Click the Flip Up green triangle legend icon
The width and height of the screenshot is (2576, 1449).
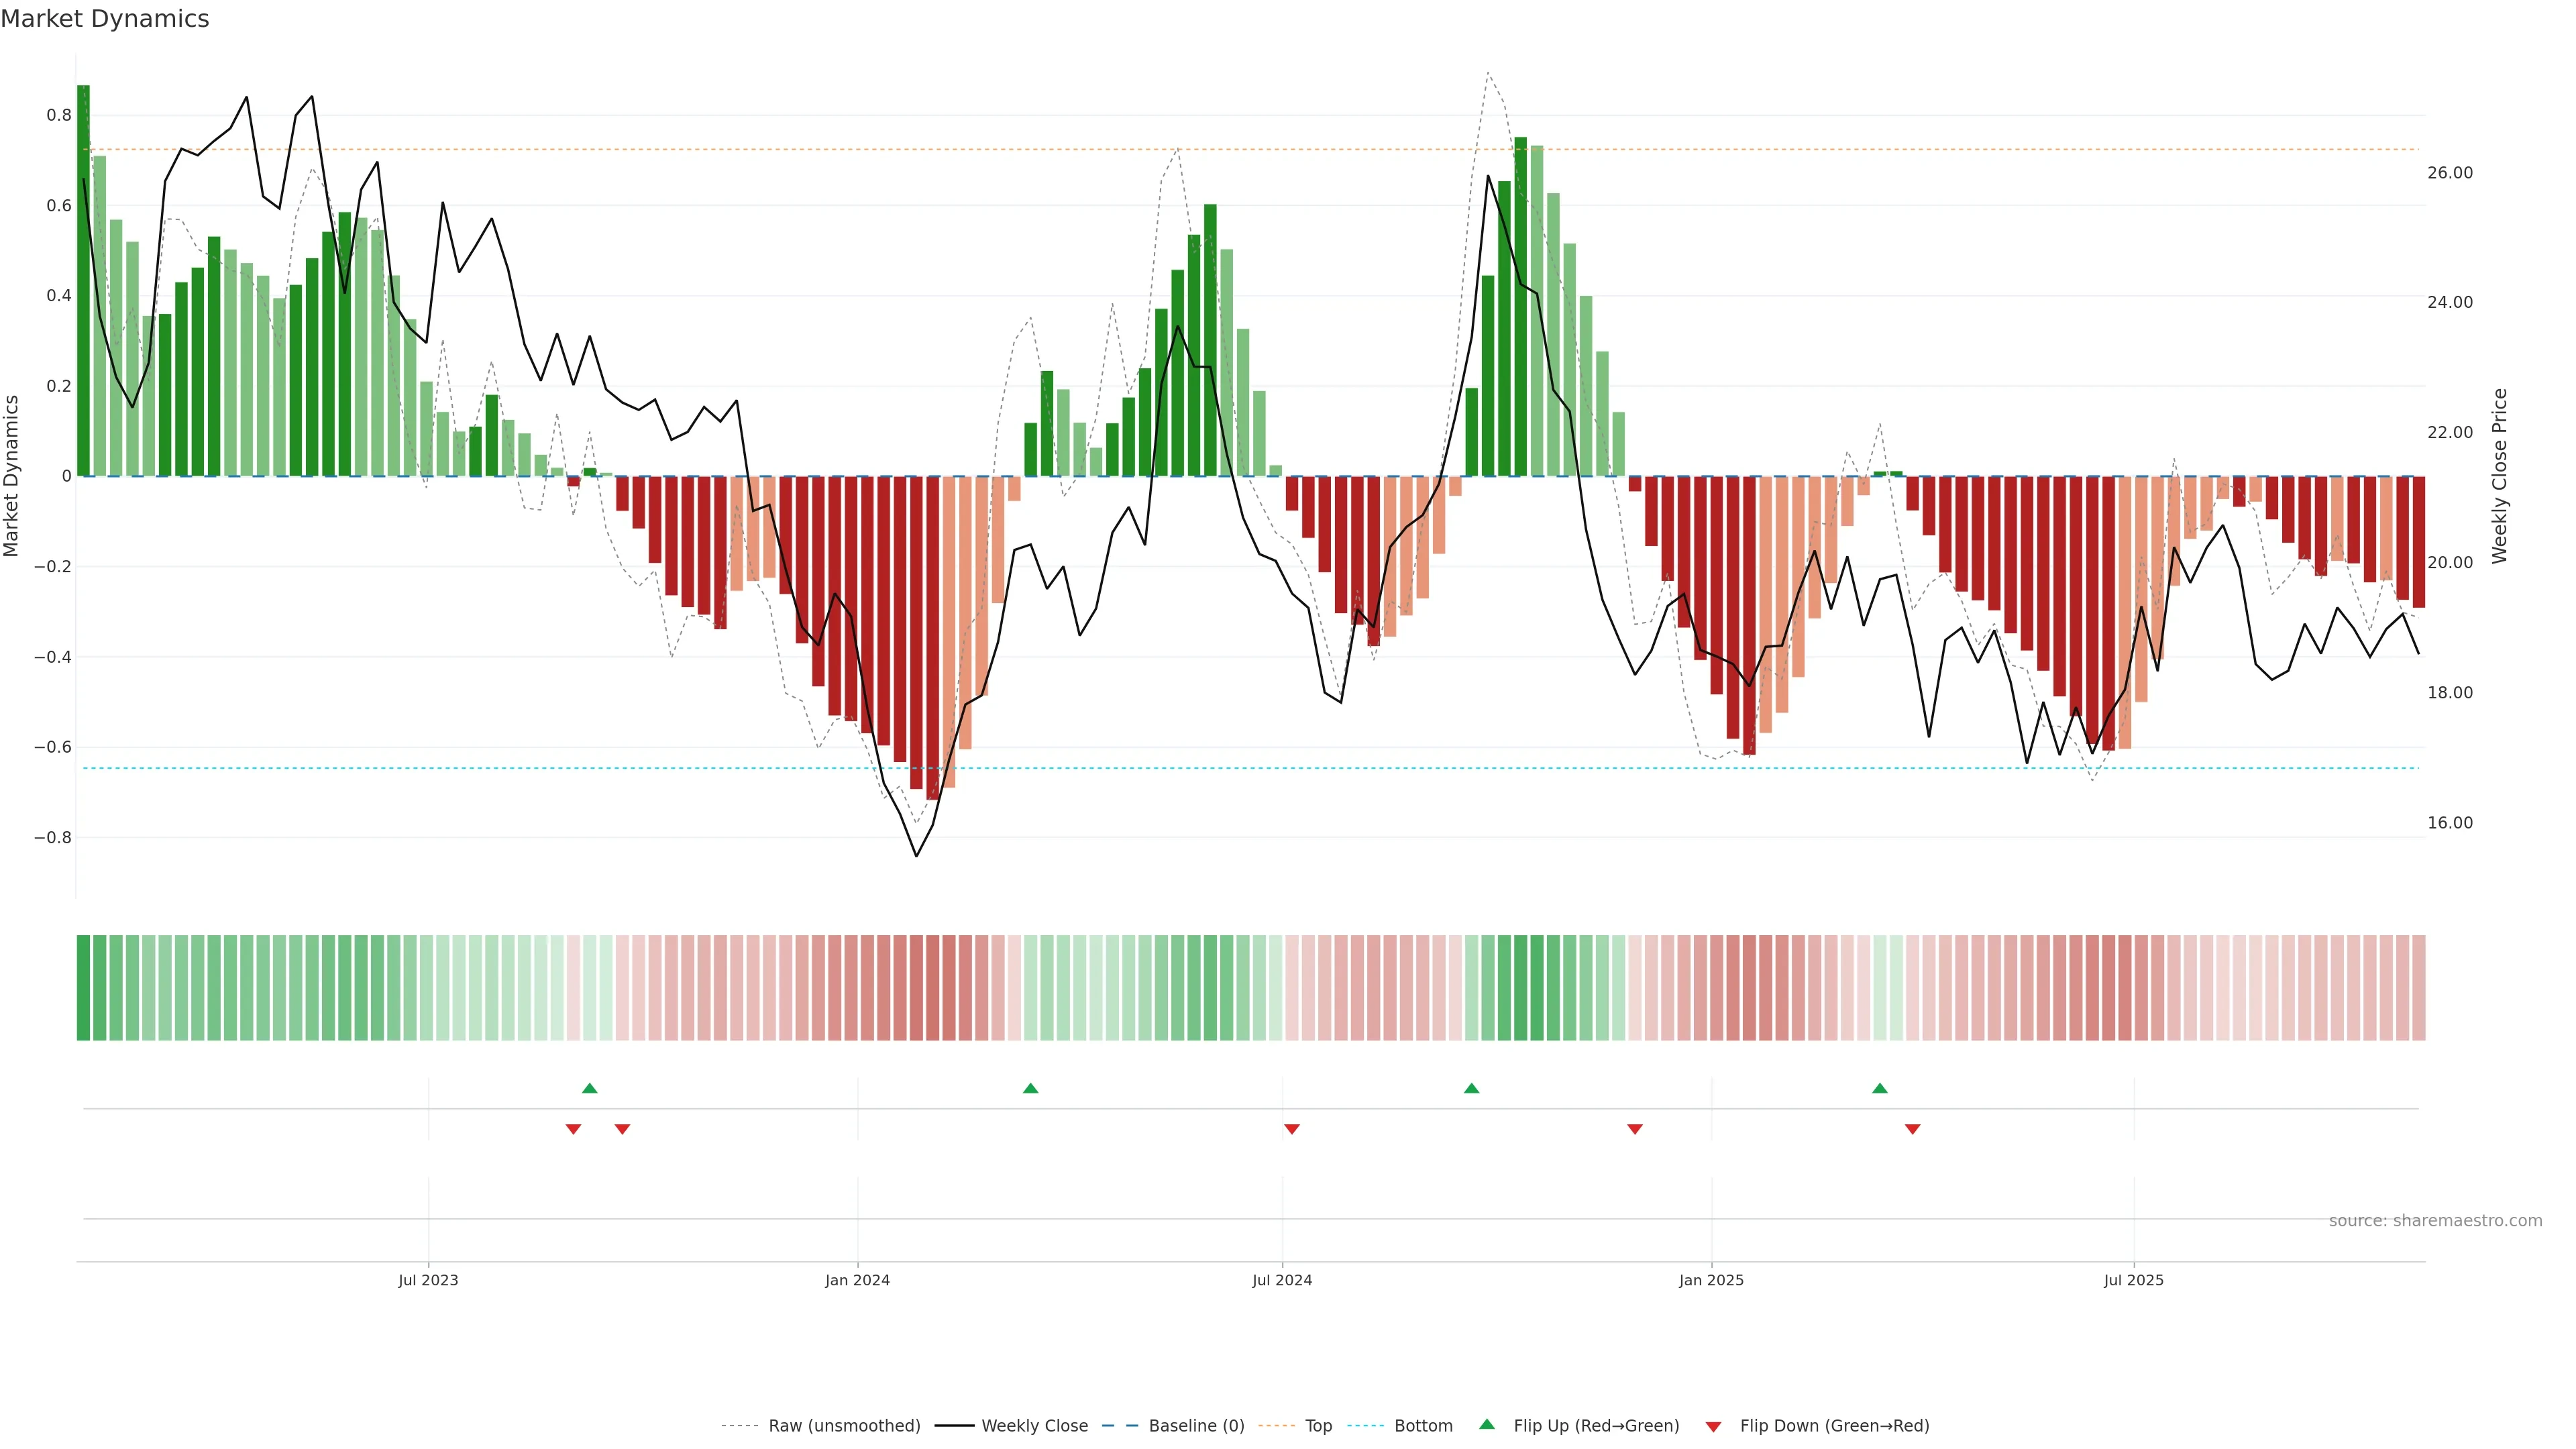pyautogui.click(x=1486, y=1424)
